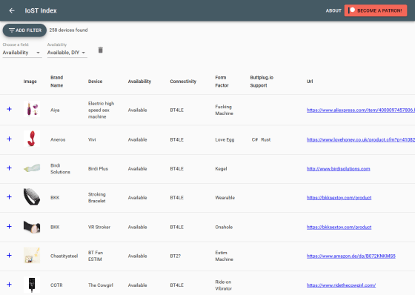Sort by Availability column header
Screen dimensions: 415x295
tap(139, 82)
